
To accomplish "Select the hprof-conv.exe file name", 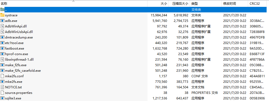I will pos(16,54).
